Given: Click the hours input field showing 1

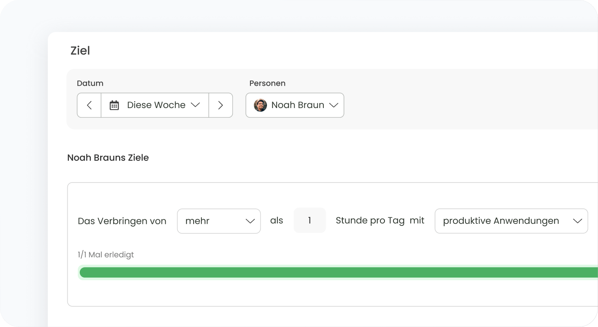Looking at the screenshot, I should coord(310,221).
